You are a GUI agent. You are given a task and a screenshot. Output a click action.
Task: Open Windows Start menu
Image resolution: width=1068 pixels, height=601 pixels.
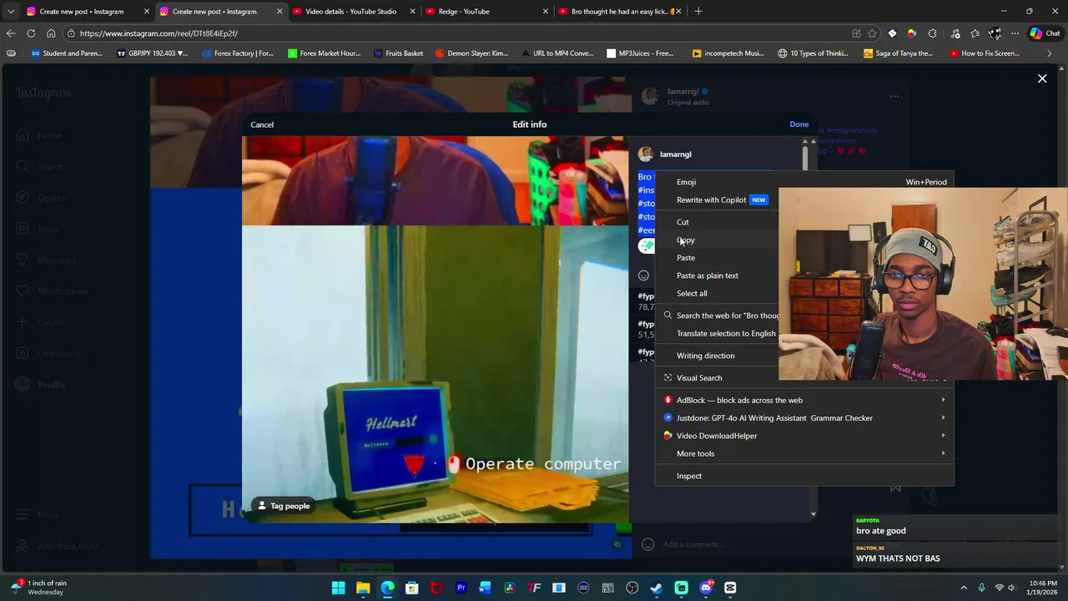pos(339,588)
